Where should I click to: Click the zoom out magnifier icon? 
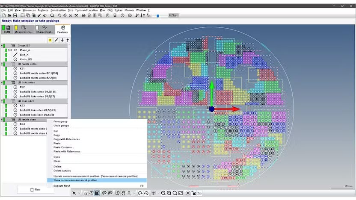(x=163, y=193)
